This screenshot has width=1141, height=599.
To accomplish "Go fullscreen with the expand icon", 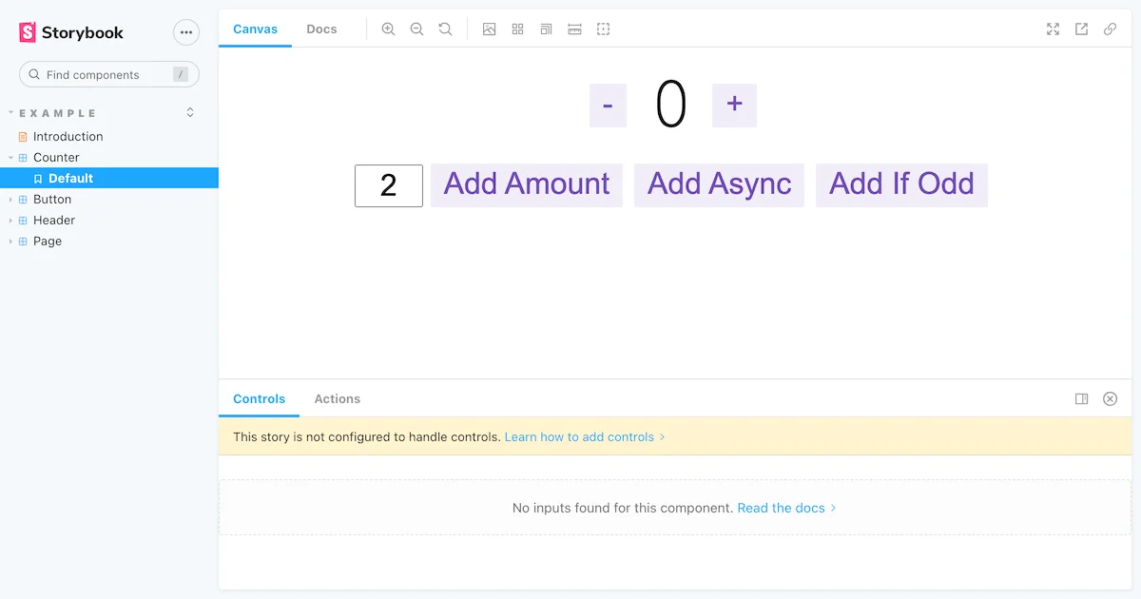I will 1053,29.
